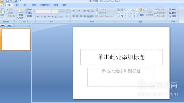Select the straight line shape

[x=125, y=10]
